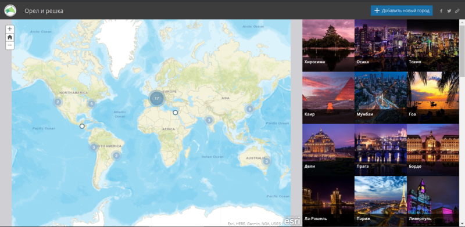Zoom out on the map
The height and width of the screenshot is (227, 465).
pos(10,45)
